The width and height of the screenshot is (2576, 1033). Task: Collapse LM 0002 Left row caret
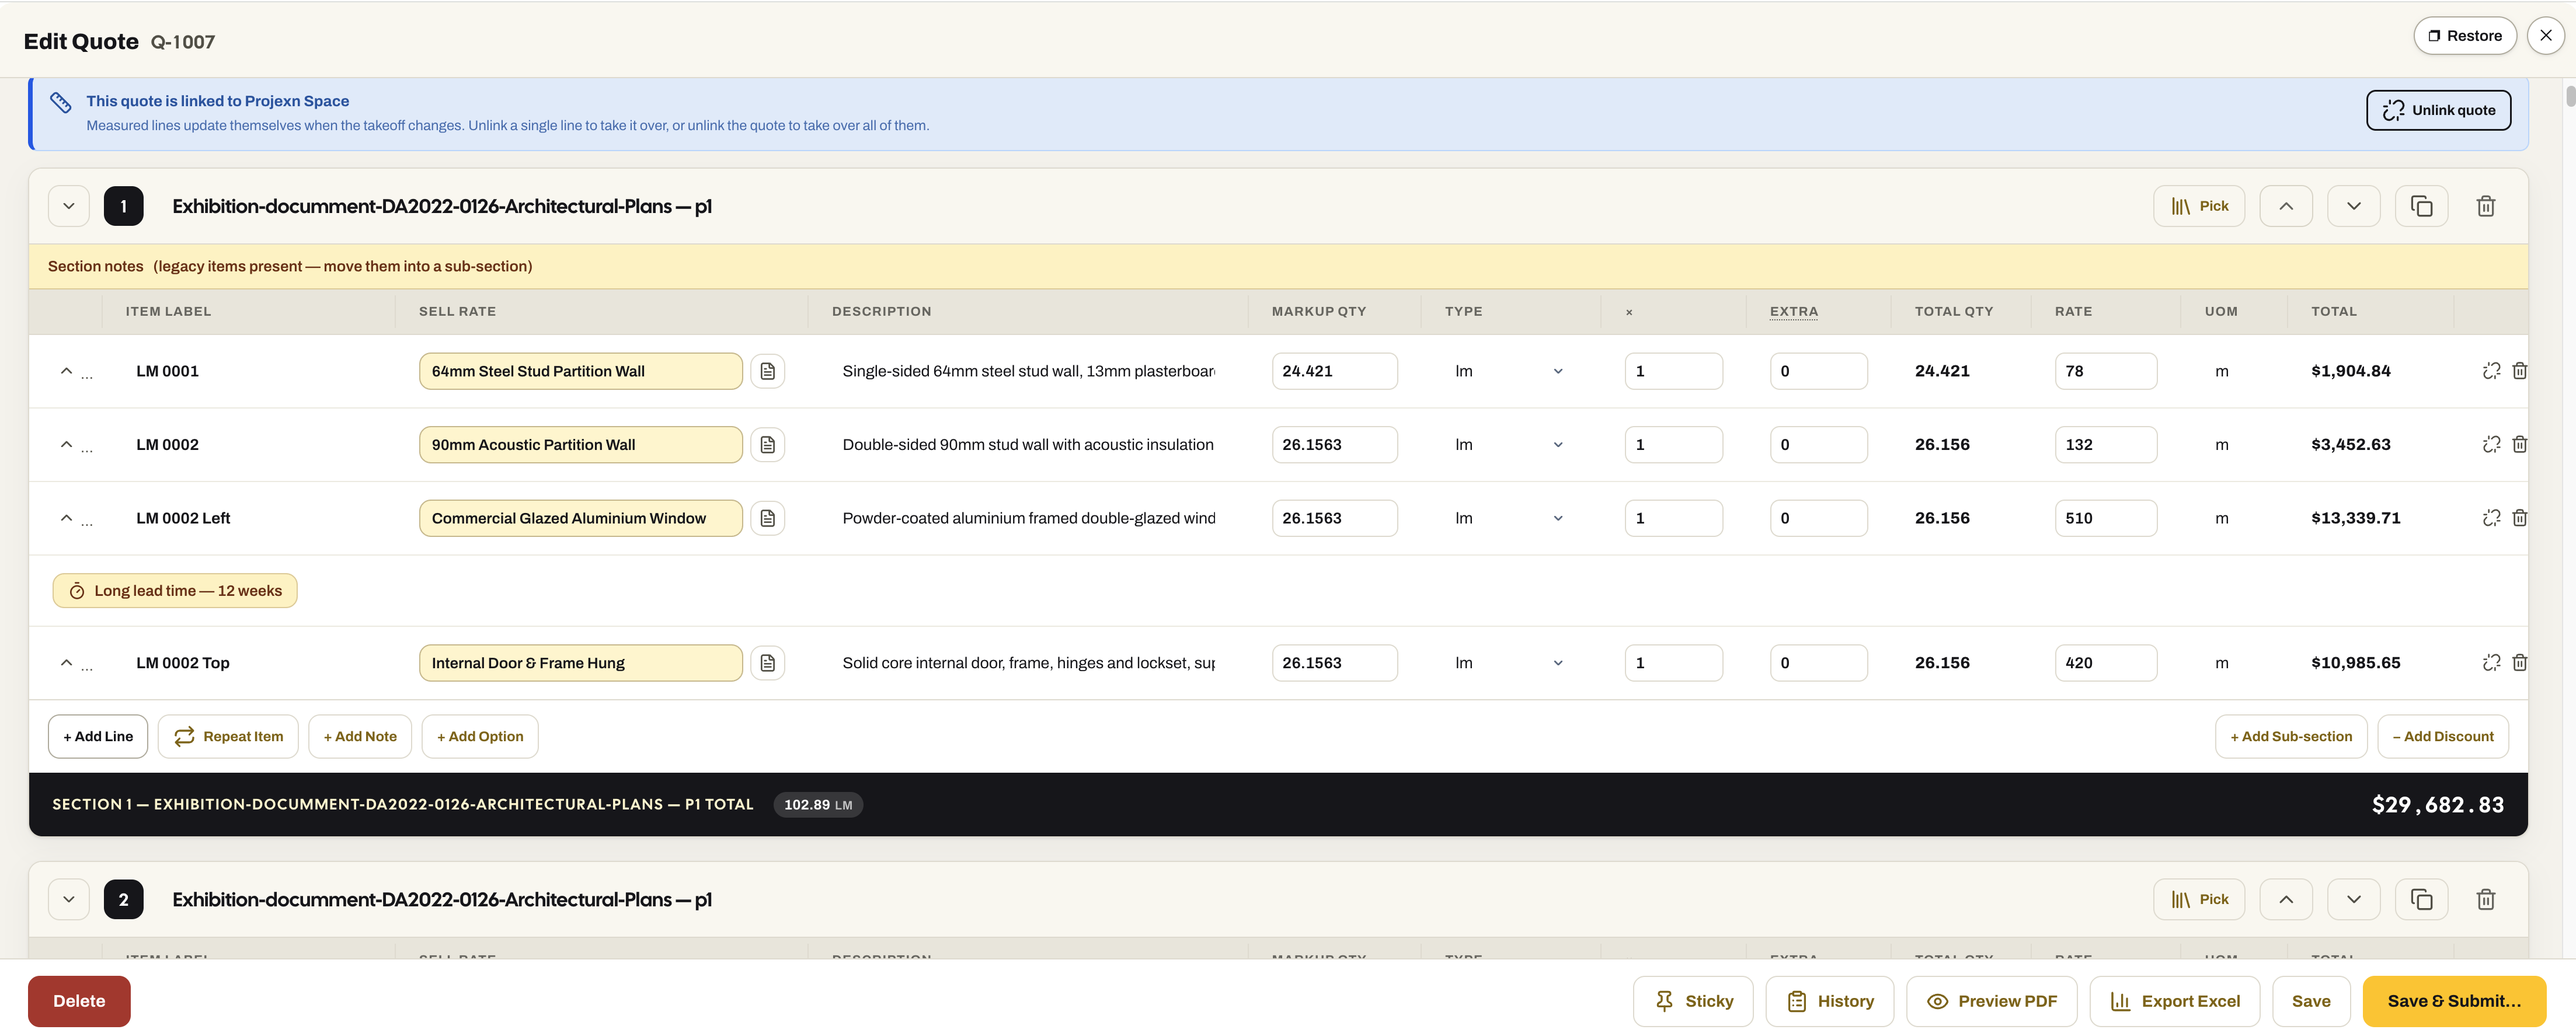click(x=66, y=518)
